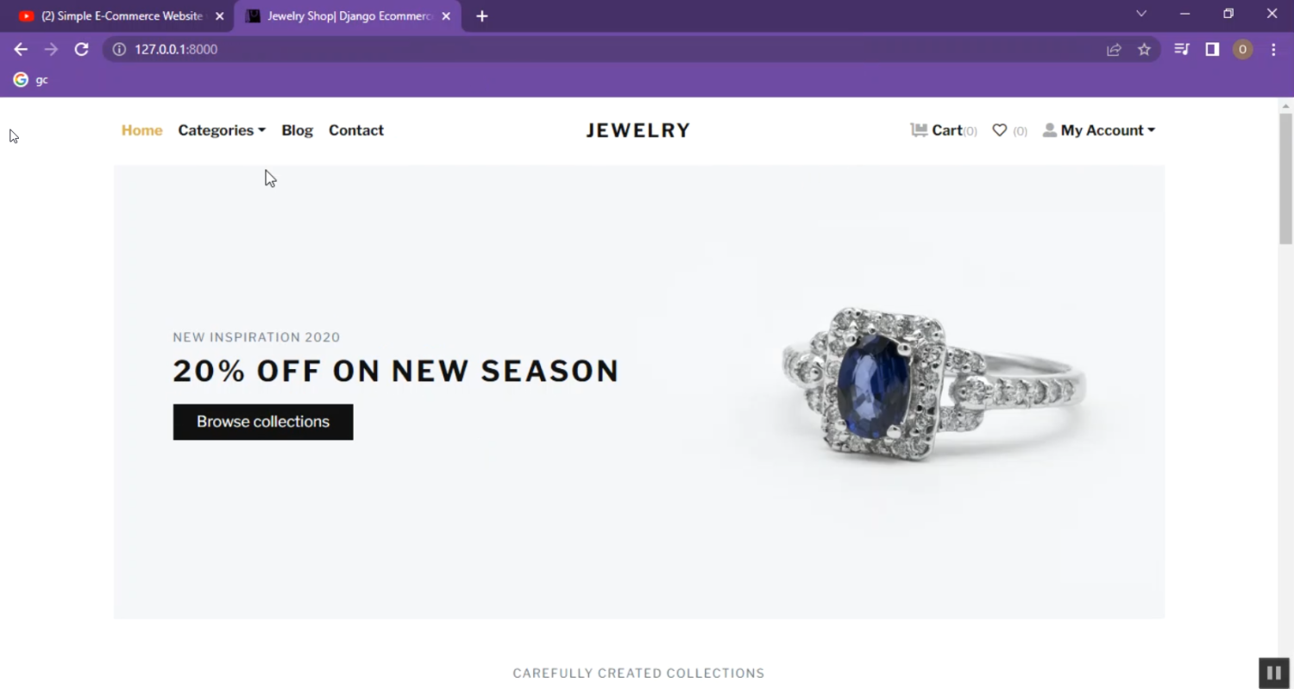
Task: Open the browser side panel icon
Action: (1212, 49)
